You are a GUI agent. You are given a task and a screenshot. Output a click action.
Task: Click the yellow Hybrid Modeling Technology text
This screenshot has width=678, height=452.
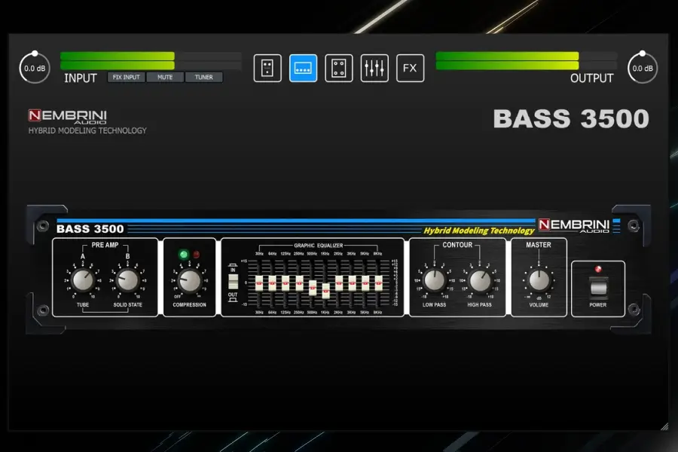coord(478,231)
